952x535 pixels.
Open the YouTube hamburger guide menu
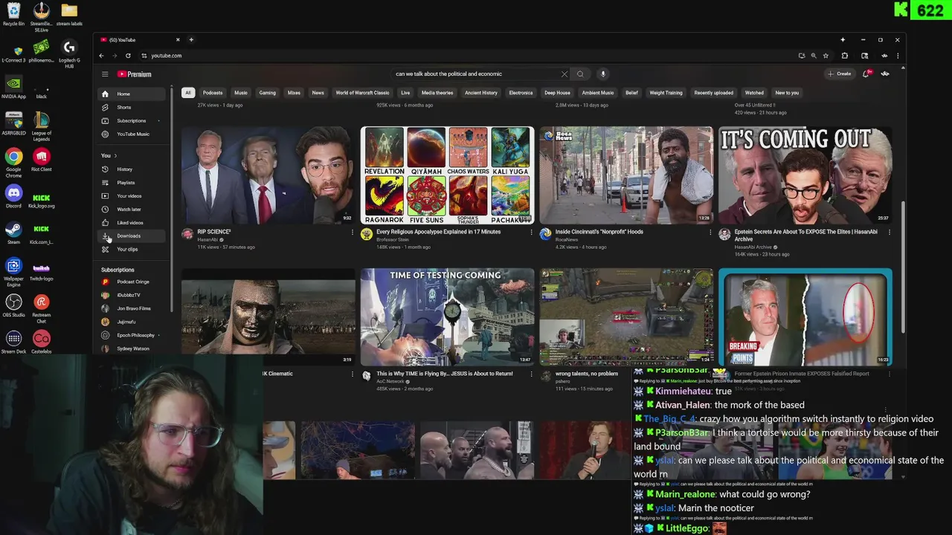105,74
